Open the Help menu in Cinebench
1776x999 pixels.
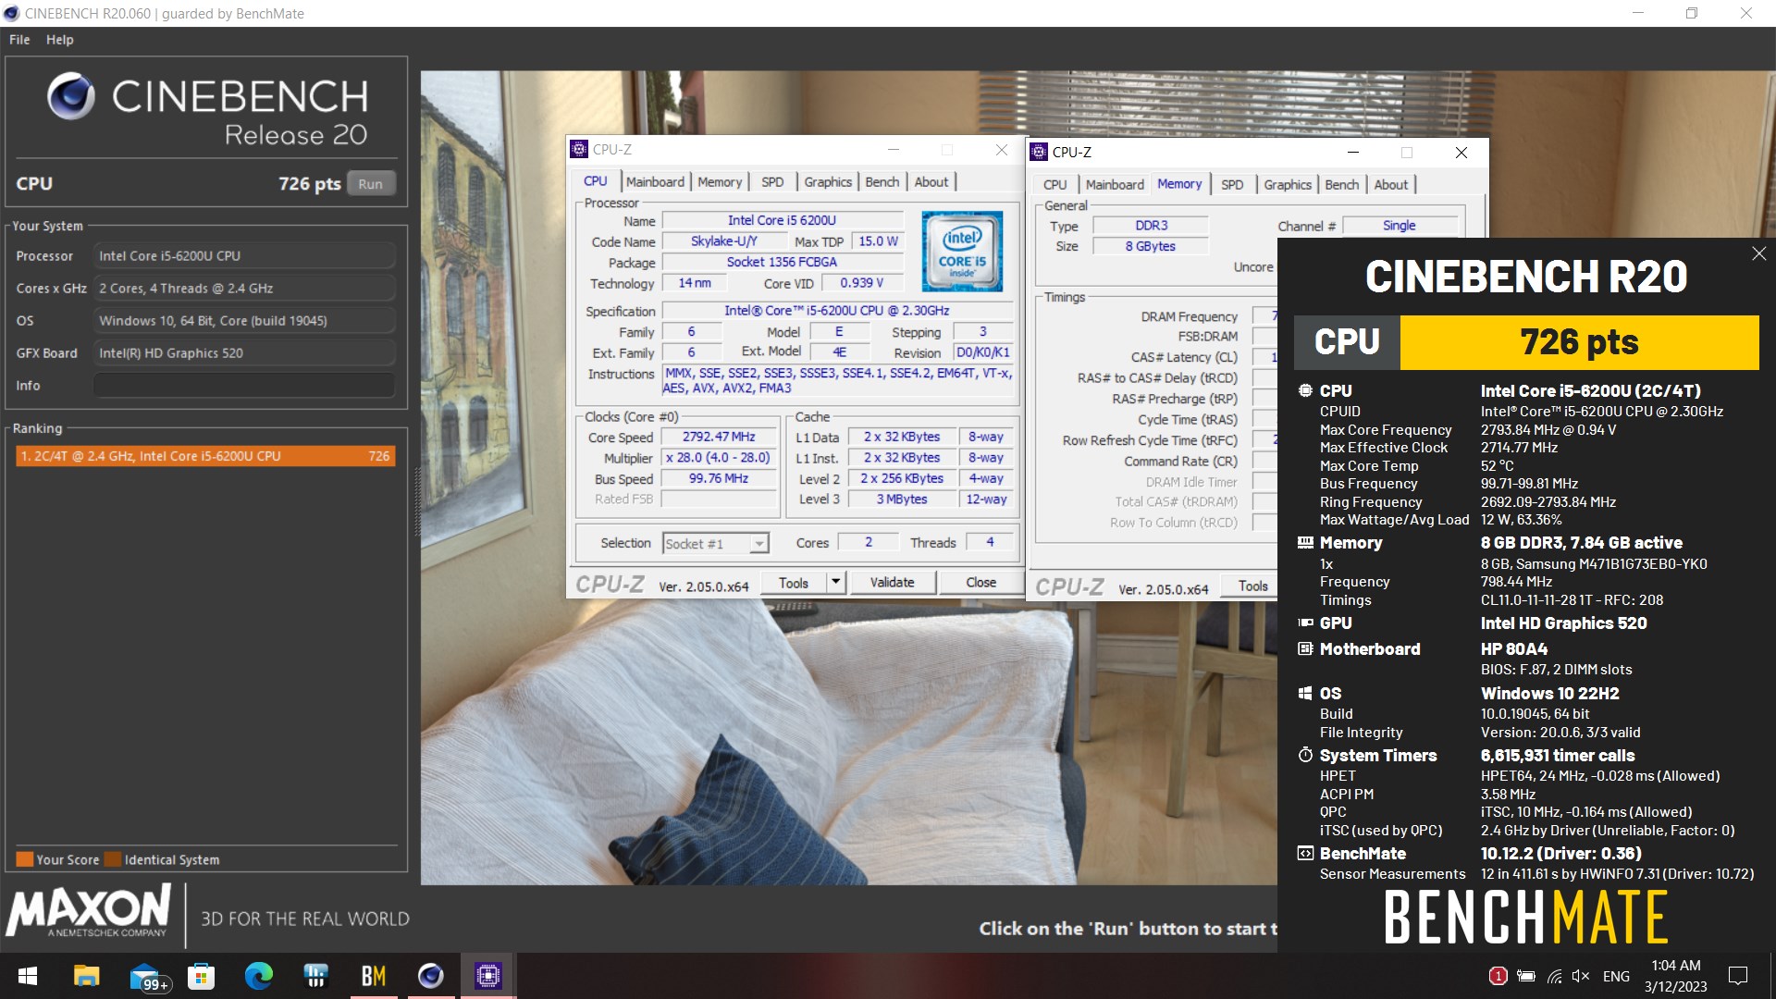click(60, 40)
